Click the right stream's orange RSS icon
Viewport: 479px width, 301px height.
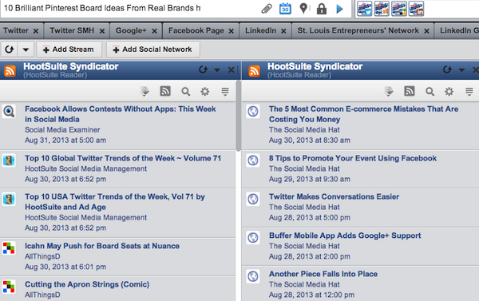click(254, 71)
